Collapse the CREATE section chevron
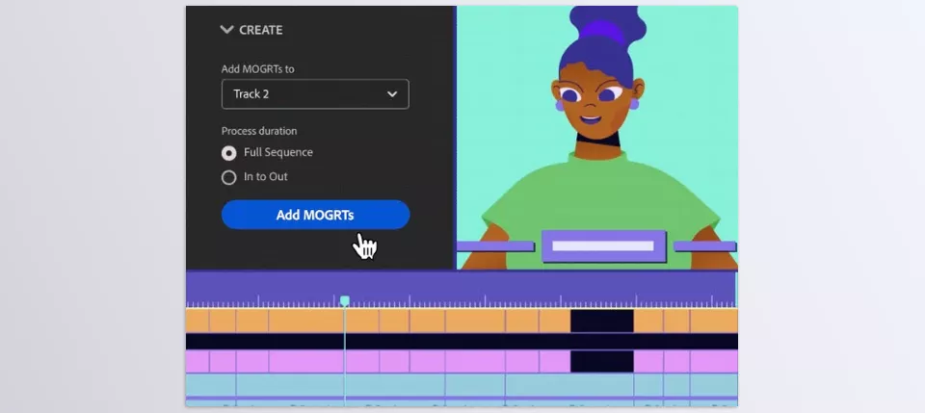925x413 pixels. [226, 30]
